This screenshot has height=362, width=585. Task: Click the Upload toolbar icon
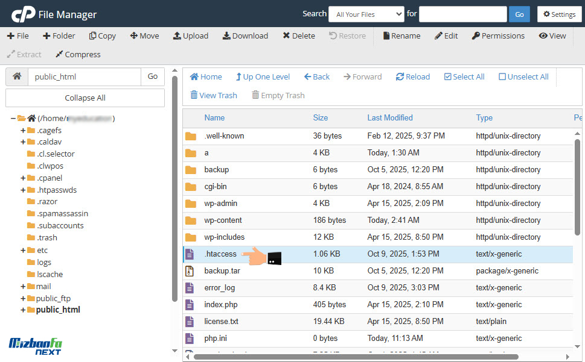[177, 36]
